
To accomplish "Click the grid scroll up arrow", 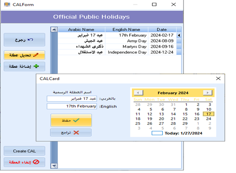I will pyautogui.click(x=54, y=30).
